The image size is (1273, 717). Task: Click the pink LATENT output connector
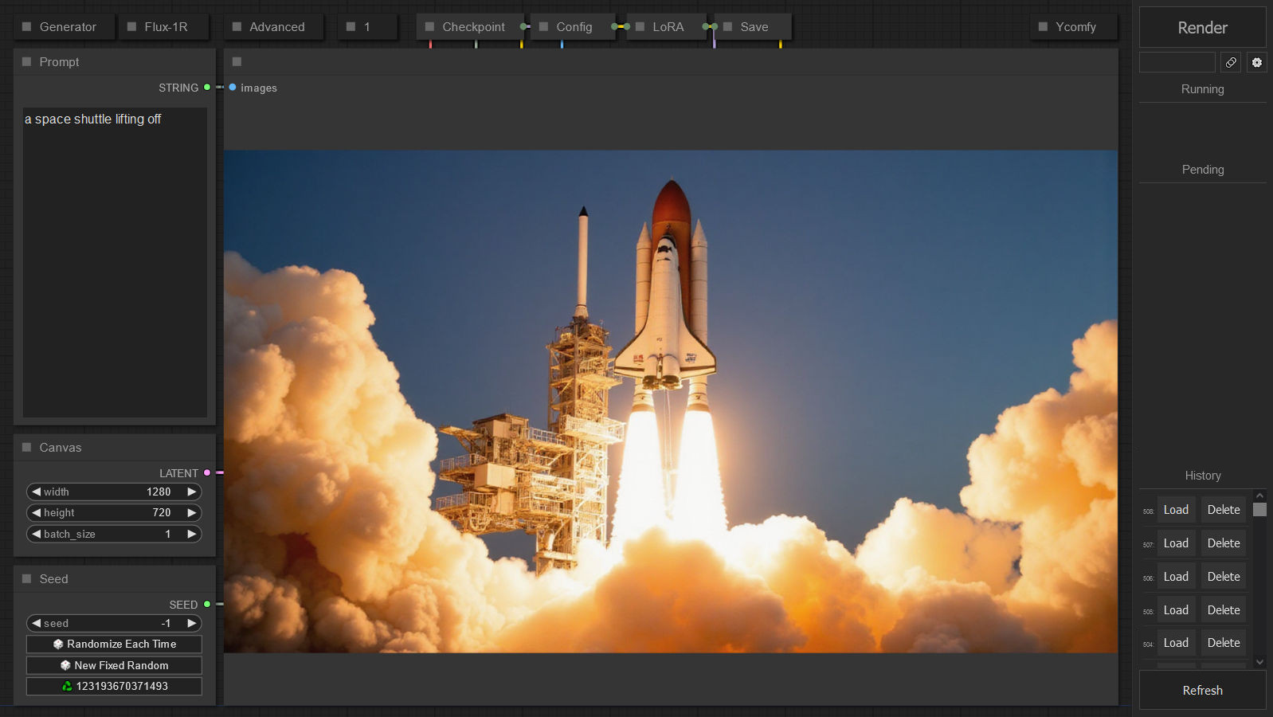(207, 473)
